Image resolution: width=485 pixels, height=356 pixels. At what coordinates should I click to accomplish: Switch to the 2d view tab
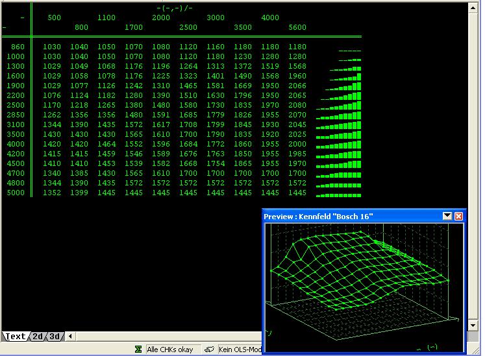(x=38, y=336)
